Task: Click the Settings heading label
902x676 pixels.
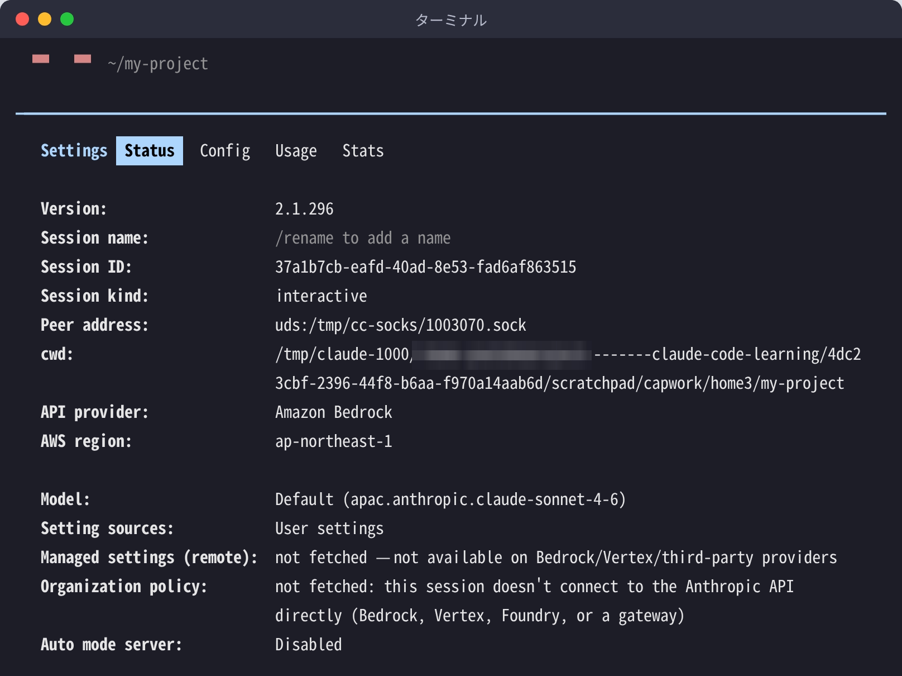Action: click(x=74, y=151)
